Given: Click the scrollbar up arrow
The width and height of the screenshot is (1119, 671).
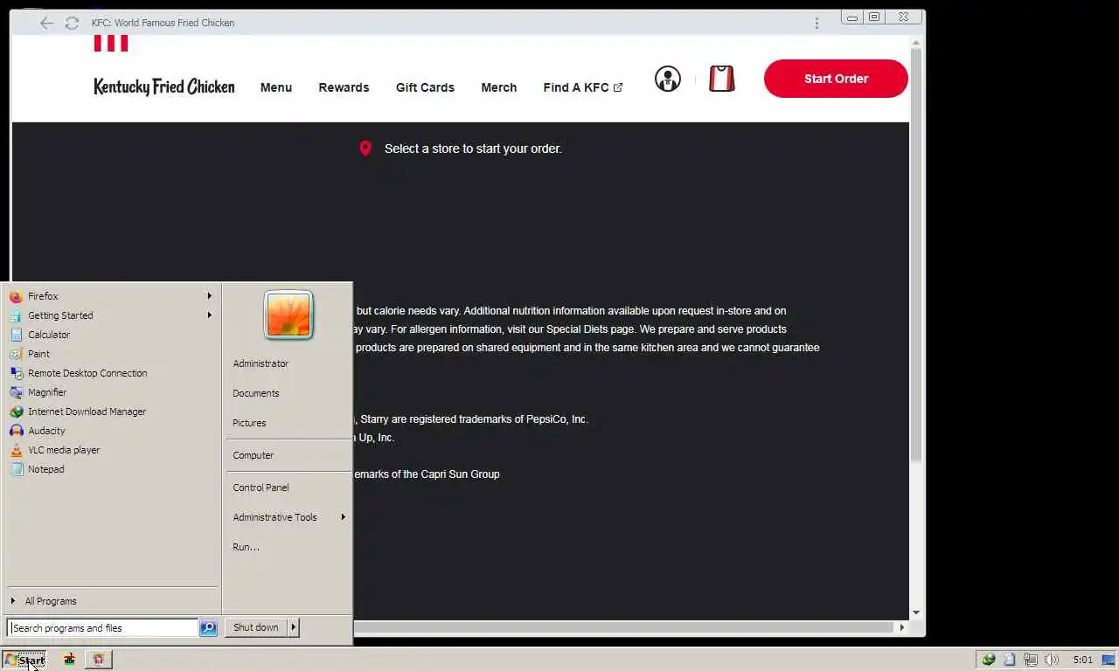Looking at the screenshot, I should pos(916,42).
